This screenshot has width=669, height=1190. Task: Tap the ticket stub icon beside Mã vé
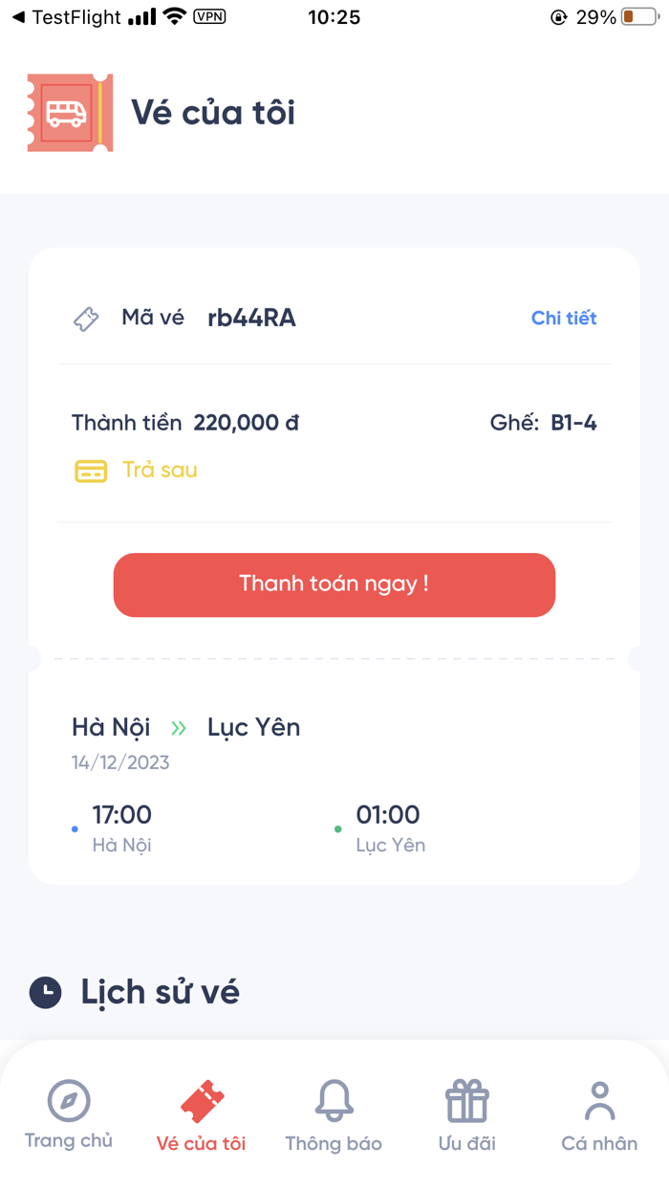[x=86, y=318]
